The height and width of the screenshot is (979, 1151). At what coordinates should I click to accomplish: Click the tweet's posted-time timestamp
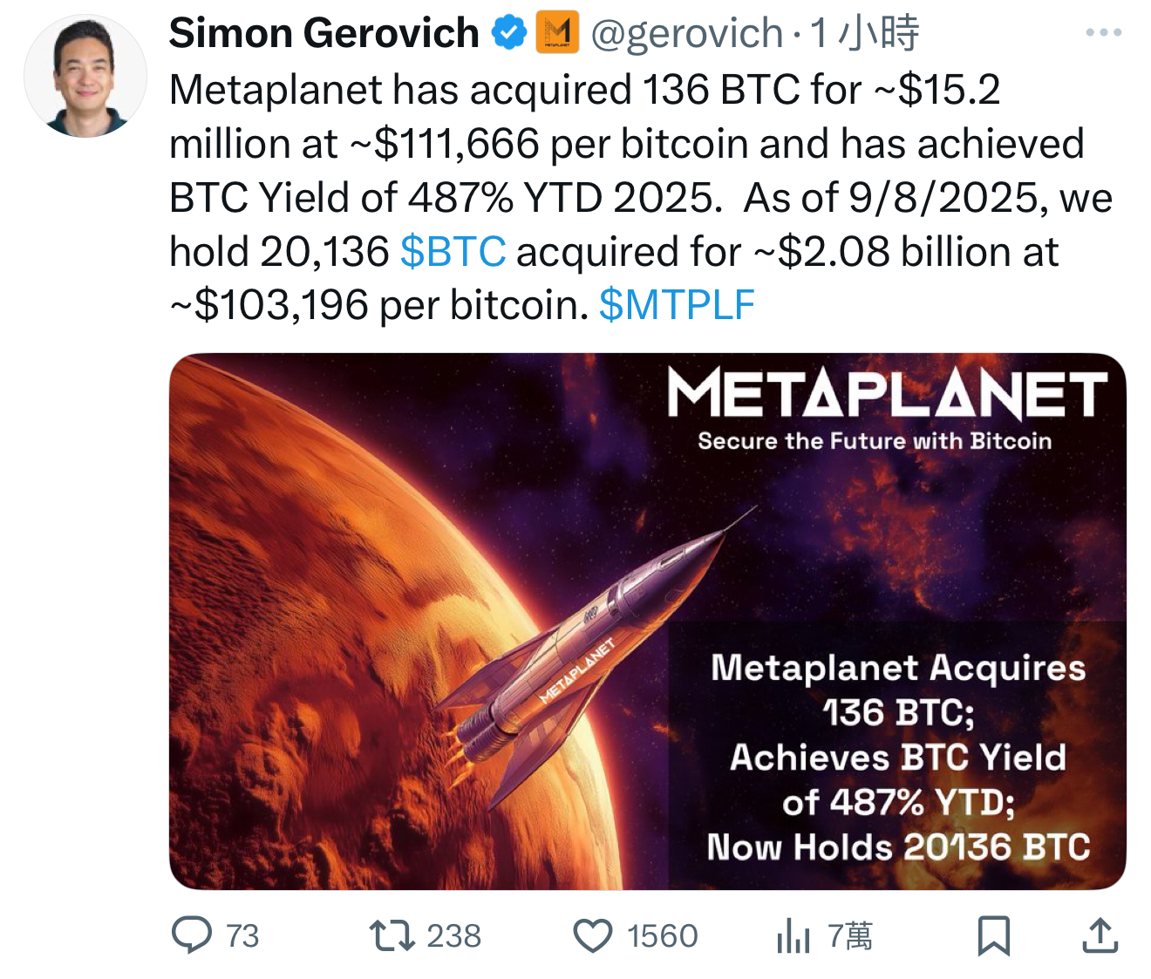tap(864, 33)
